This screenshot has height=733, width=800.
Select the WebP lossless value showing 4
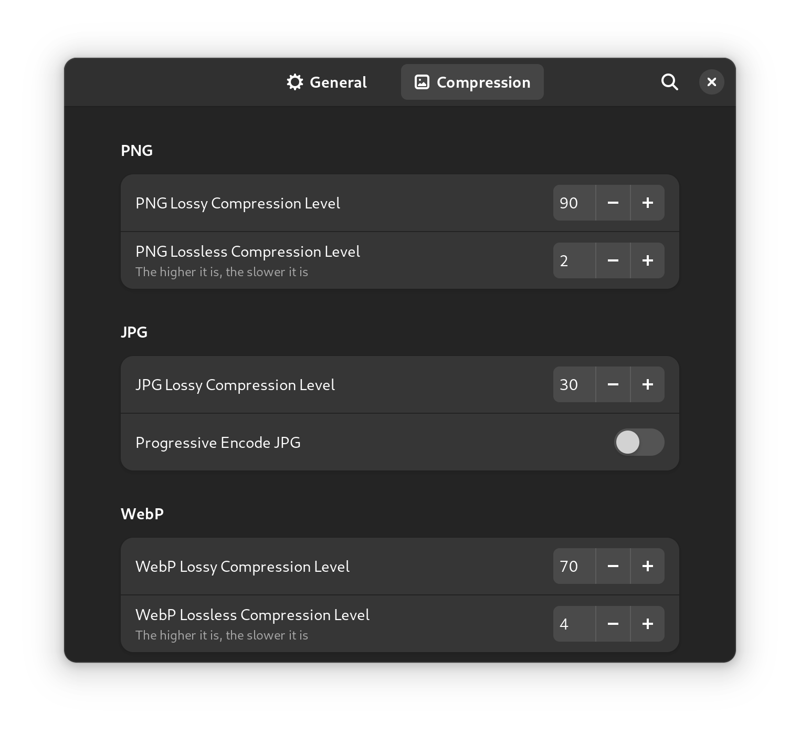tap(573, 623)
